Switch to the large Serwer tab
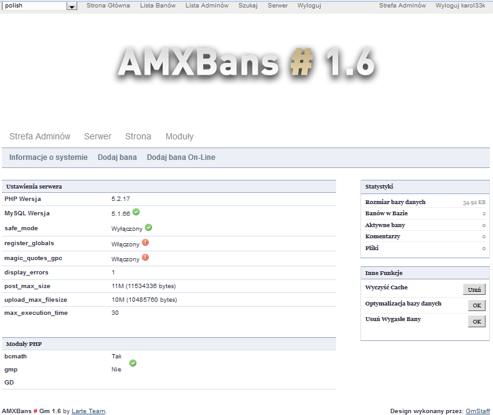493x415 pixels. (98, 136)
